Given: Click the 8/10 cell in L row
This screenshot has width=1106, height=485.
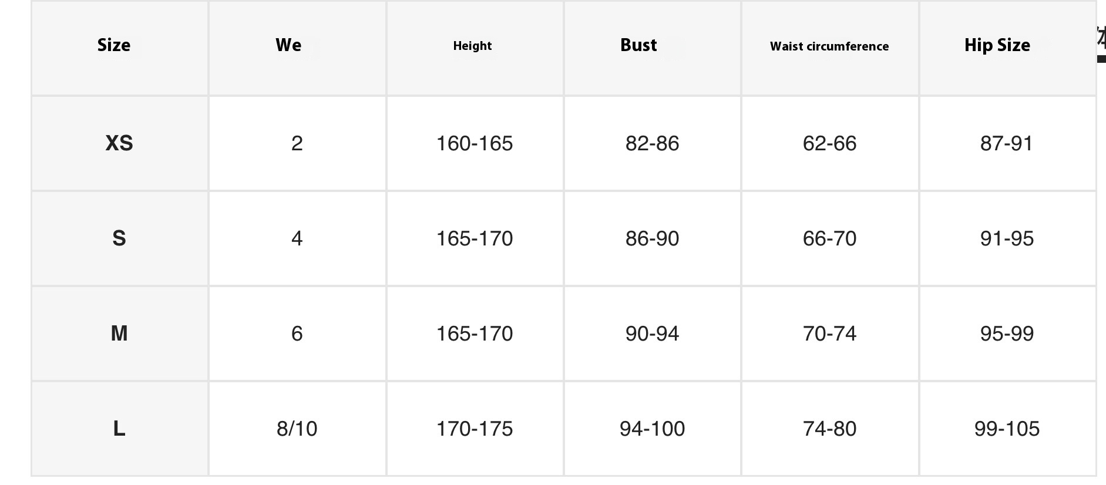Looking at the screenshot, I should 297,429.
